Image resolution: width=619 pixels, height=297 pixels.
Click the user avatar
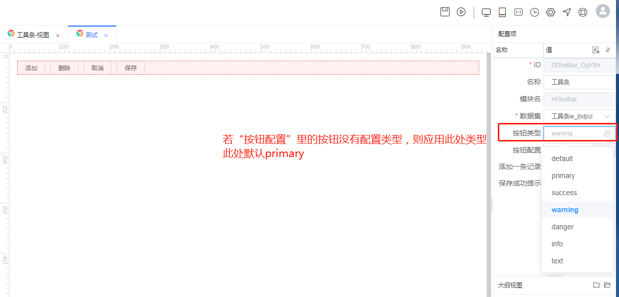[x=602, y=11]
